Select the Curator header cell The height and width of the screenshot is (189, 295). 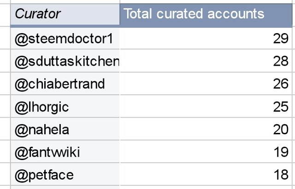[x=65, y=14]
